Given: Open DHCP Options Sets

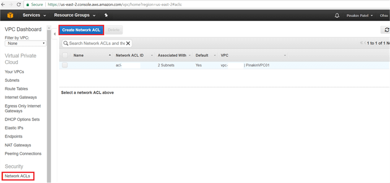Looking at the screenshot, I should [22, 120].
